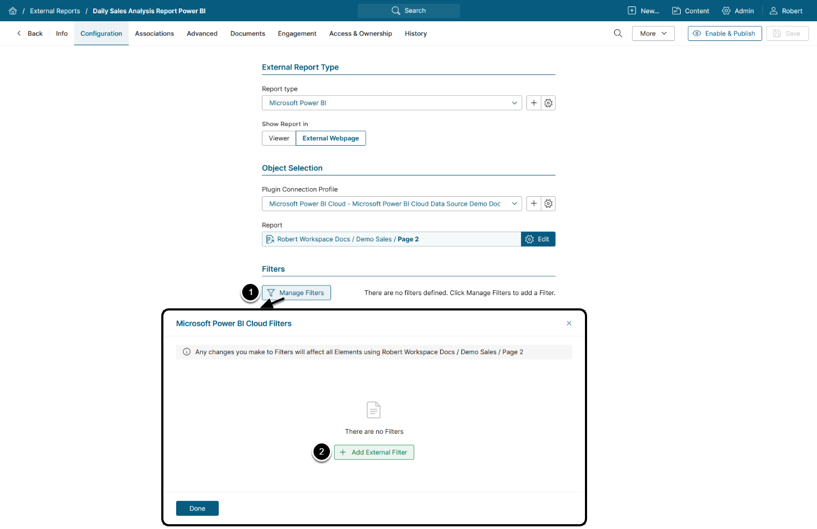Click the Microsoft Power BI Cloud Filters title
Viewport: 817px width, 529px height.
pos(234,323)
